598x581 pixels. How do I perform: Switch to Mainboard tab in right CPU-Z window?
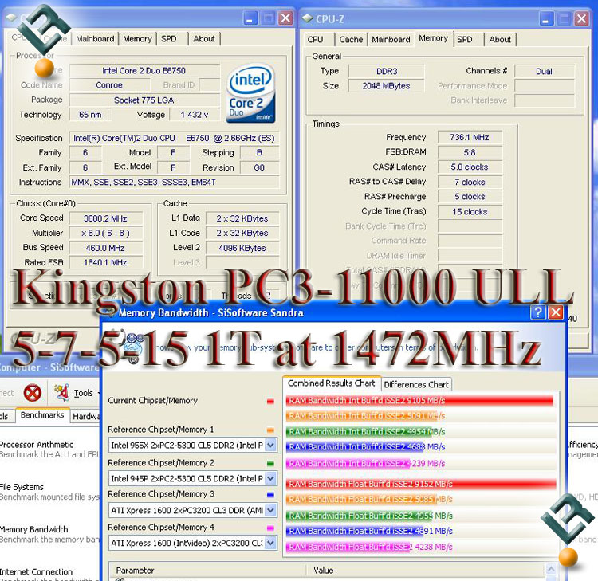click(391, 40)
